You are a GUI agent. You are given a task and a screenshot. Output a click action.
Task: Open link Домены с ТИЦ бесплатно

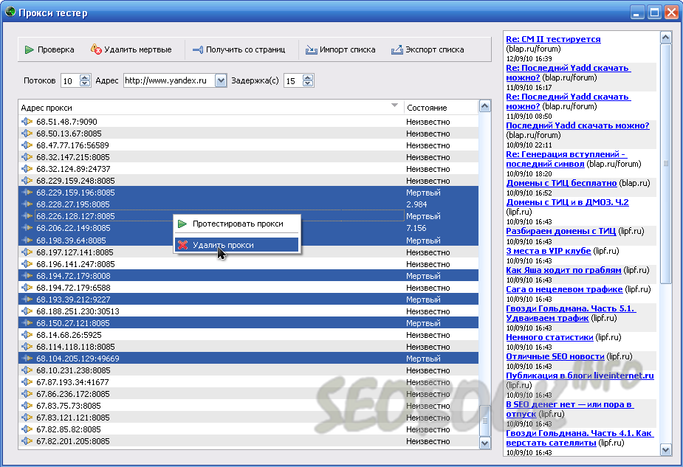point(561,183)
